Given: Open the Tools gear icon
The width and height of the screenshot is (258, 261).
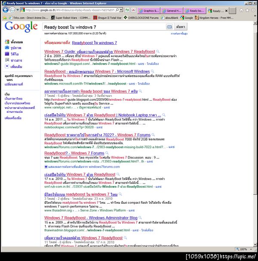Looking at the screenshot, I should [x=253, y=10].
